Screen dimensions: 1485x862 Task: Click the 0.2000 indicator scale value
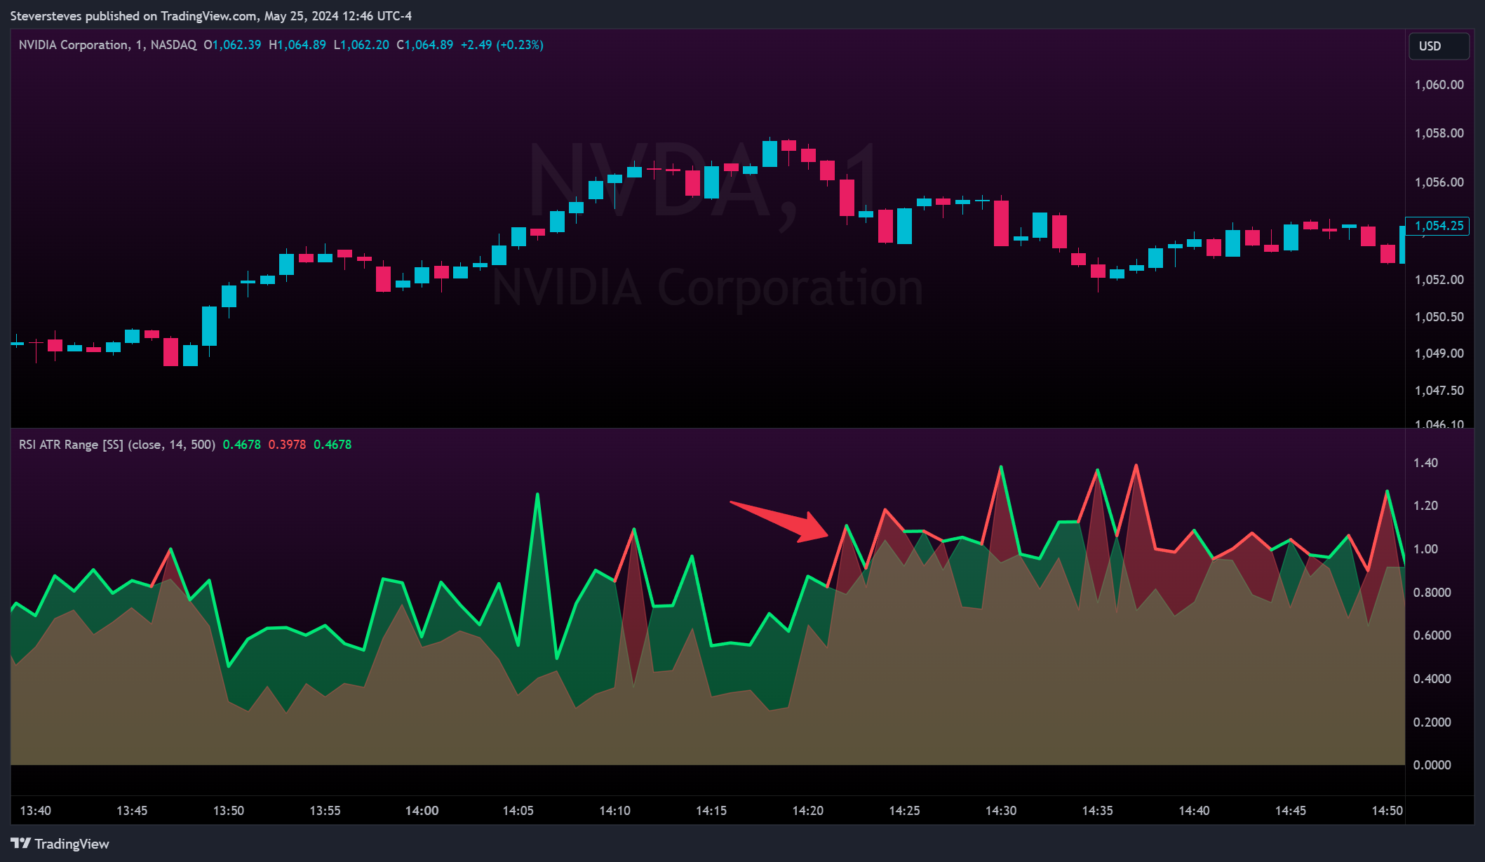pos(1432,722)
